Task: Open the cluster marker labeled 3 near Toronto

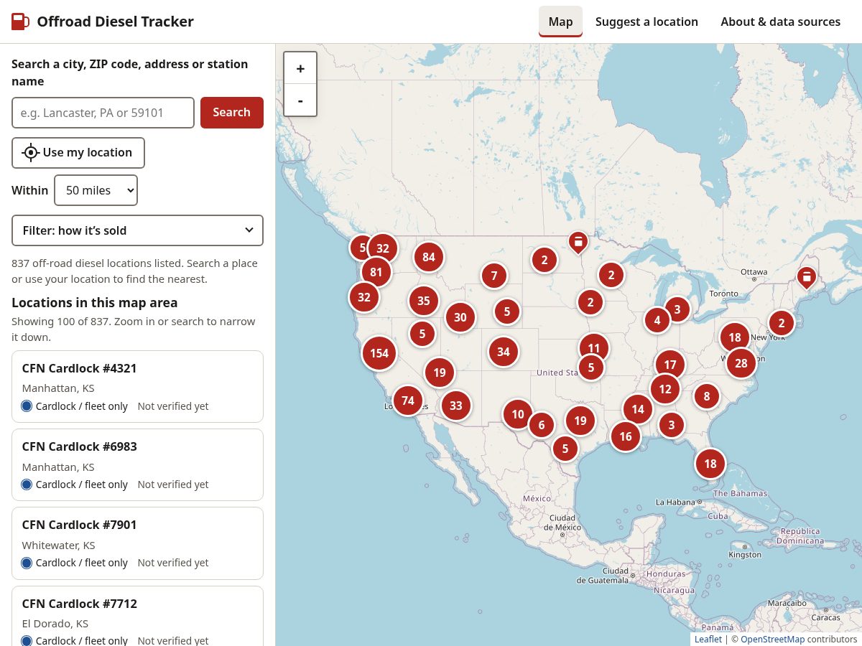Action: point(677,309)
